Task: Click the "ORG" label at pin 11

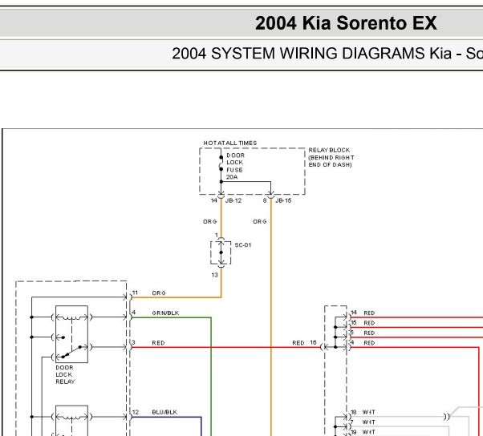Action: pos(159,293)
